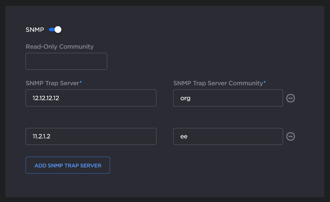Click the SNMP Trap Server label
The height and width of the screenshot is (202, 330).
(x=52, y=83)
